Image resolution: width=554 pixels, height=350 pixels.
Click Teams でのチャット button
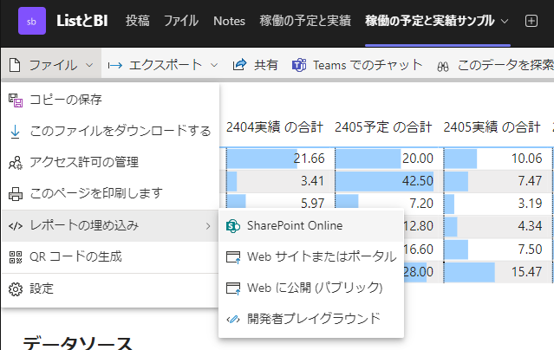click(357, 65)
